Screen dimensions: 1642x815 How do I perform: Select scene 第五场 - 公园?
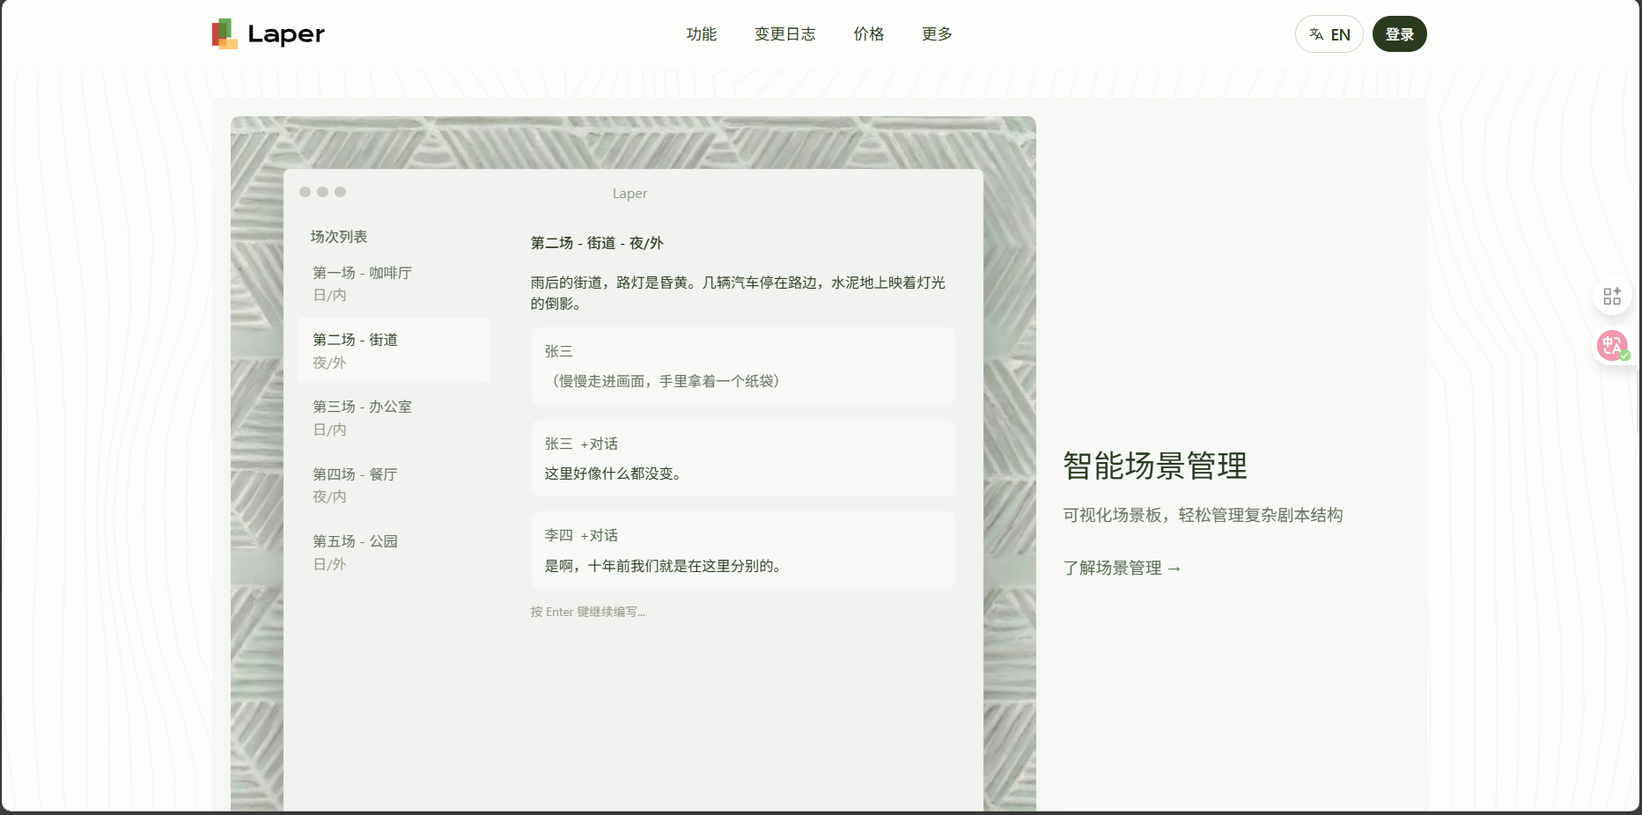394,552
